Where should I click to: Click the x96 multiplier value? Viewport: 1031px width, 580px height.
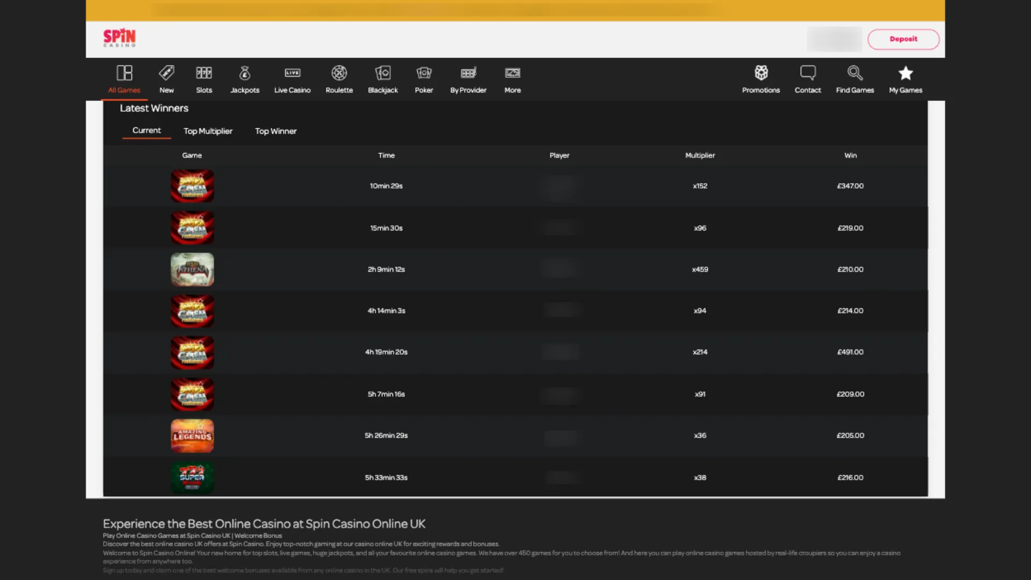[x=700, y=228]
